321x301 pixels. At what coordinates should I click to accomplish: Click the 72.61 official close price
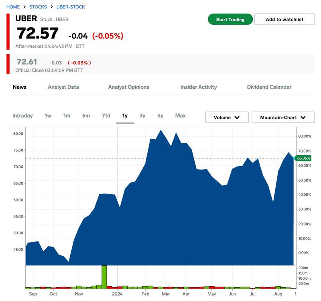pos(27,62)
